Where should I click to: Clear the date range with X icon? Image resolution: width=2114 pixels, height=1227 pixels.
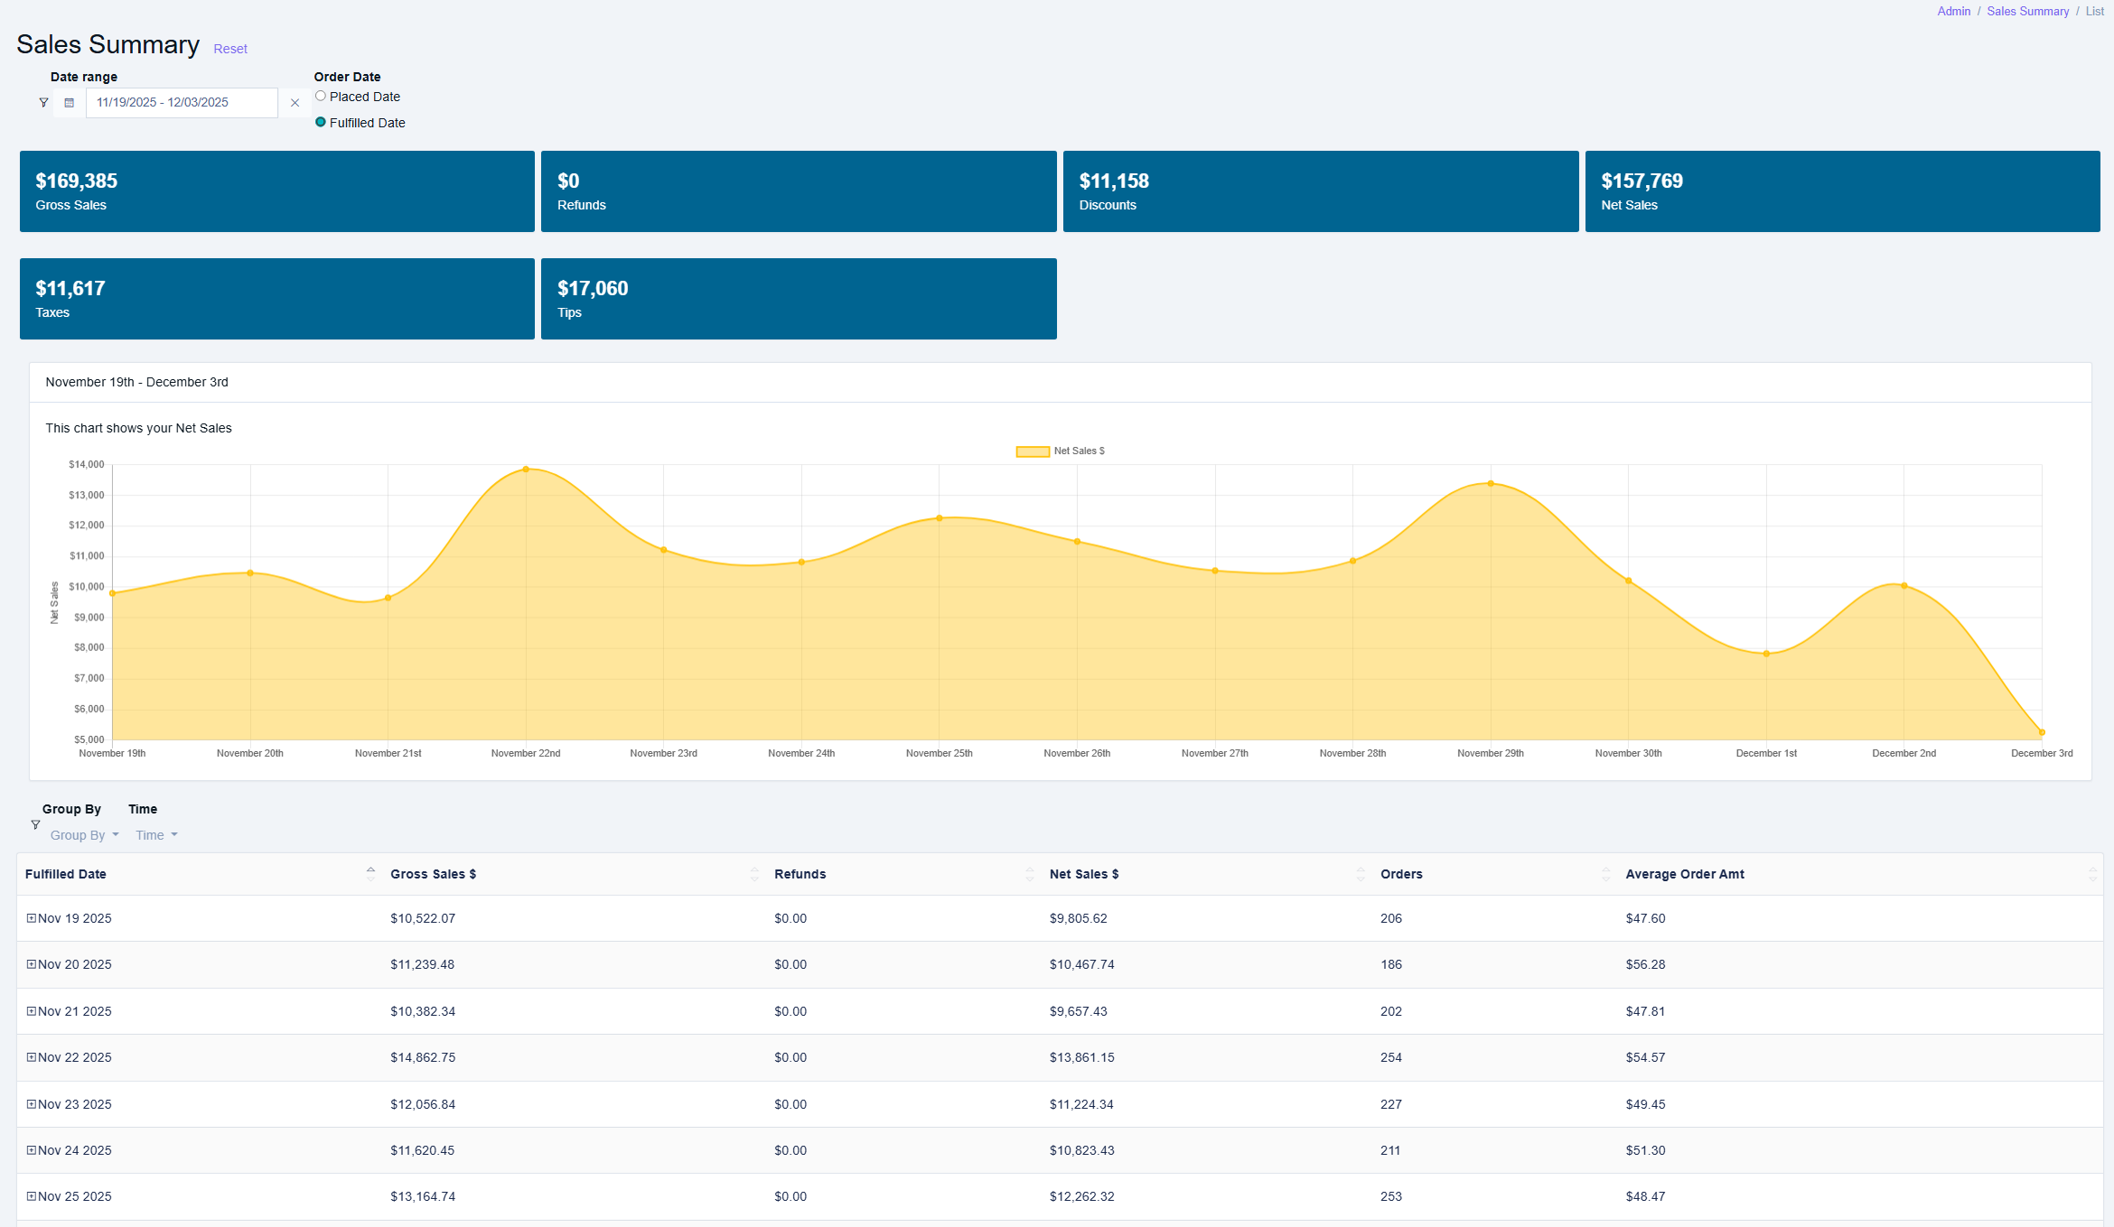coord(295,103)
